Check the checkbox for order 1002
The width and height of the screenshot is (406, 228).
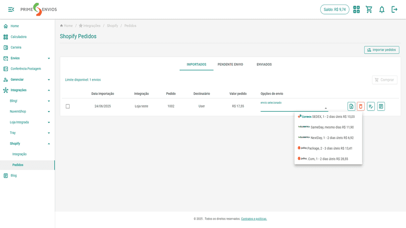point(68,106)
